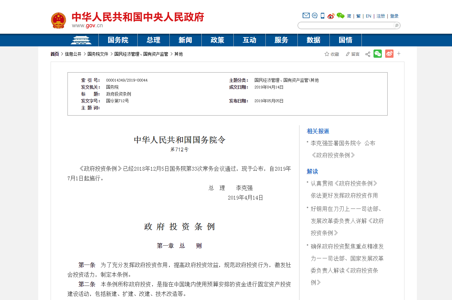The height and width of the screenshot is (300, 452).
Task: Switch language to EN
Action: click(x=368, y=16)
